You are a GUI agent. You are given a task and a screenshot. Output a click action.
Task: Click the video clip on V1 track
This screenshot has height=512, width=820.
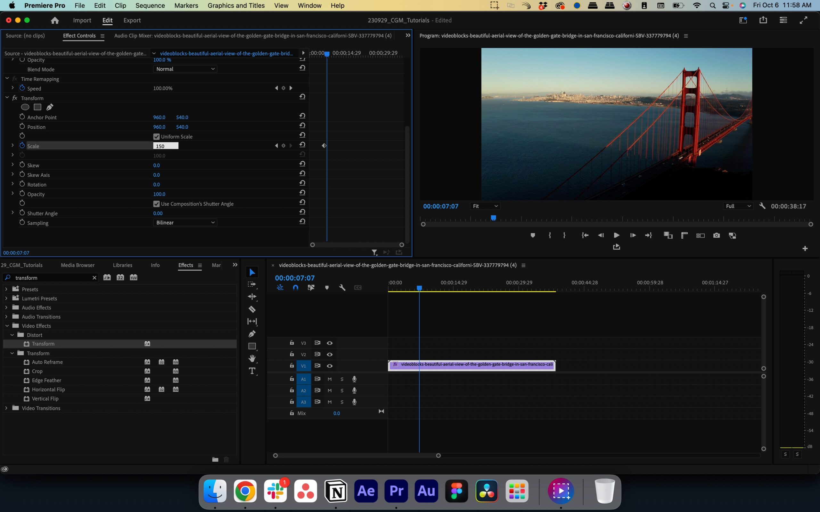(x=472, y=364)
